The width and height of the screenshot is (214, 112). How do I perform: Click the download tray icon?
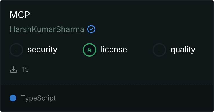(14, 69)
